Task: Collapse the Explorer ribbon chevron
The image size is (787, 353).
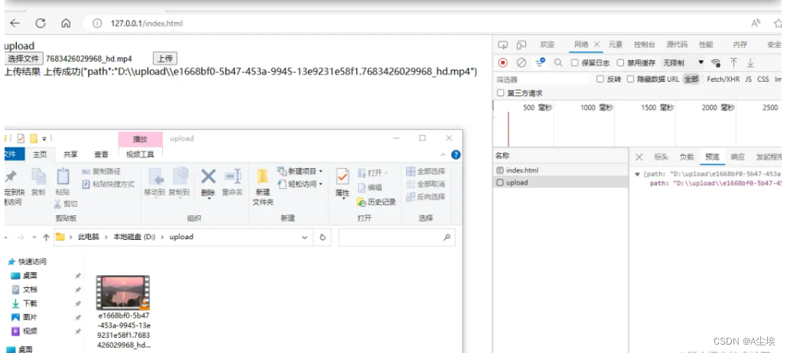Action: [x=443, y=155]
